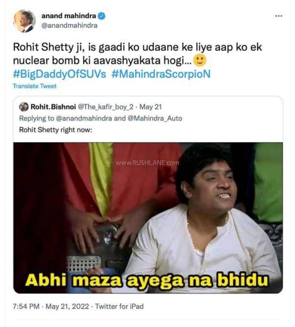Open the #BigDaddyOfSUVs hashtag

(59, 74)
